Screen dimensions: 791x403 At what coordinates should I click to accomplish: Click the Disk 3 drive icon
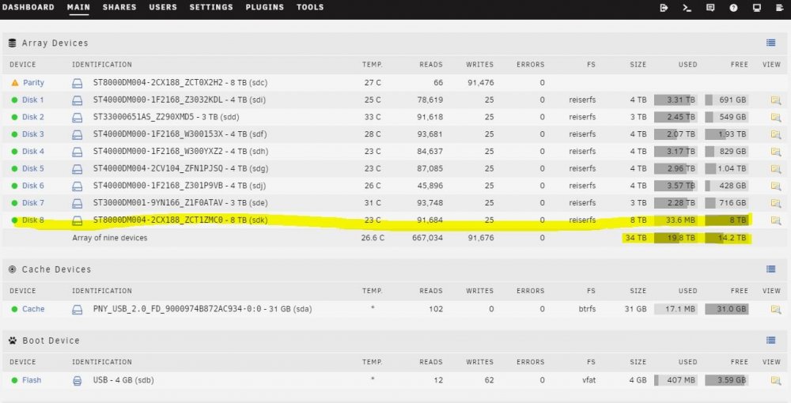pyautogui.click(x=78, y=134)
